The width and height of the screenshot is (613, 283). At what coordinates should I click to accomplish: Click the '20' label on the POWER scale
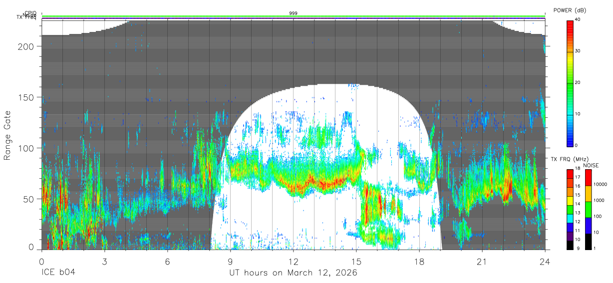pyautogui.click(x=578, y=82)
